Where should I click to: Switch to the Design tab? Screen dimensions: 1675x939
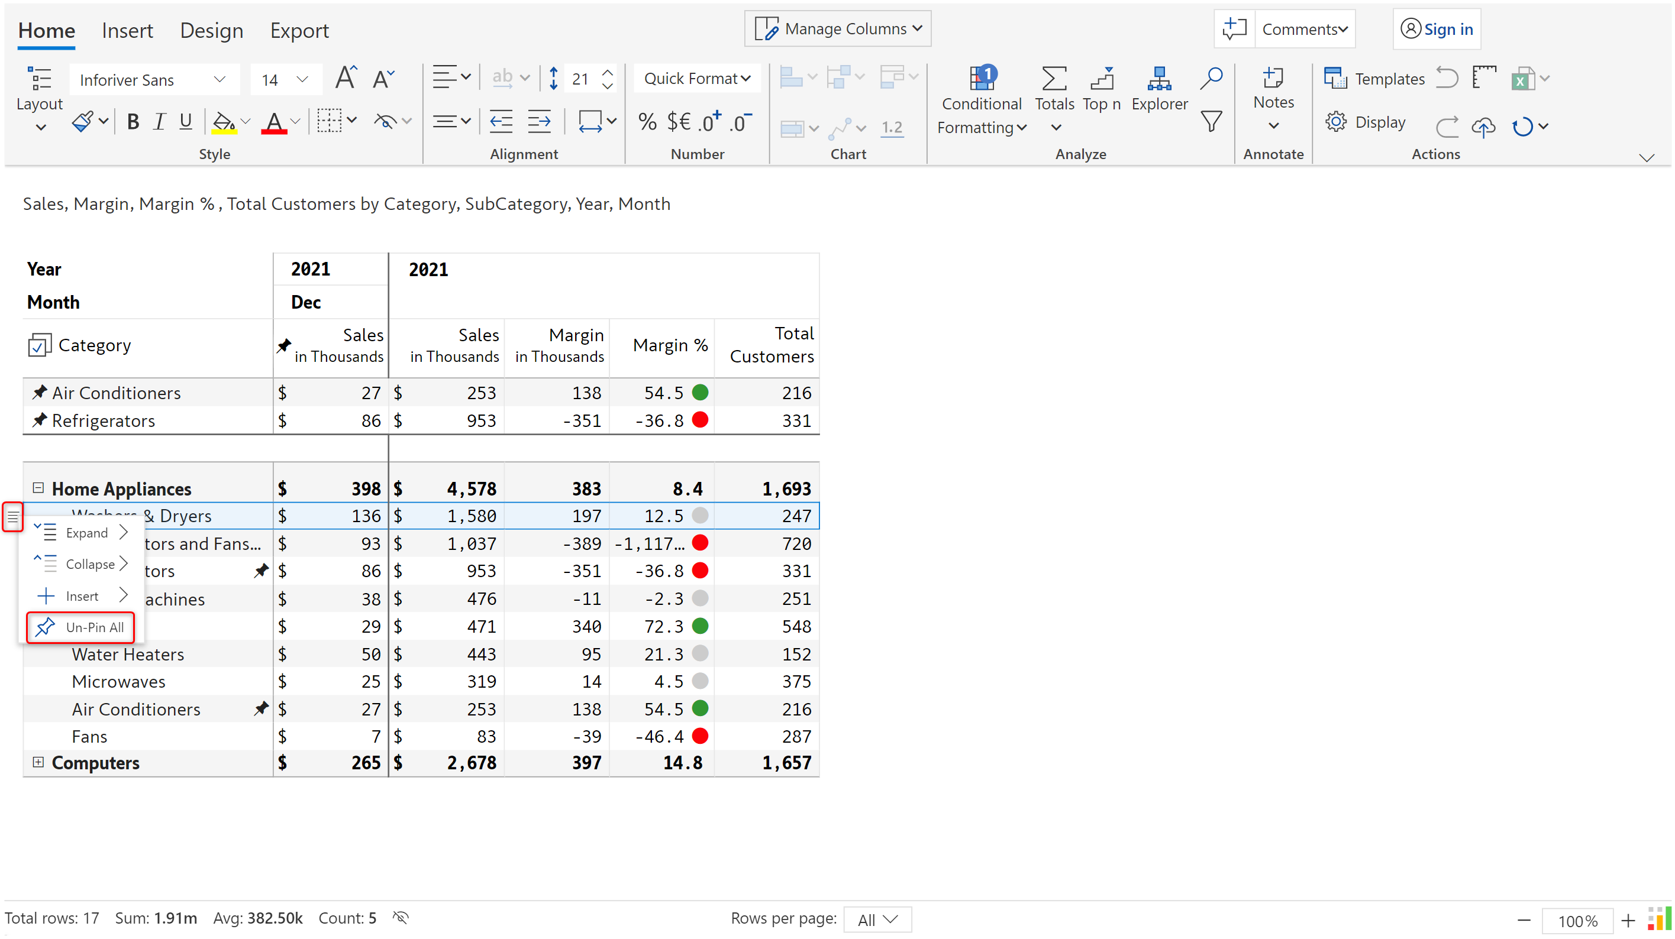[211, 31]
